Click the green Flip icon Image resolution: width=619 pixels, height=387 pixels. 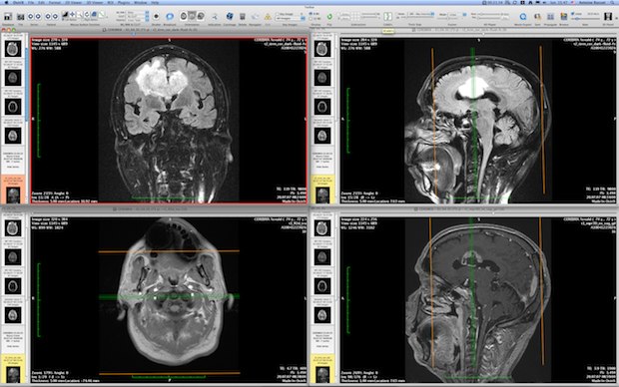[329, 17]
